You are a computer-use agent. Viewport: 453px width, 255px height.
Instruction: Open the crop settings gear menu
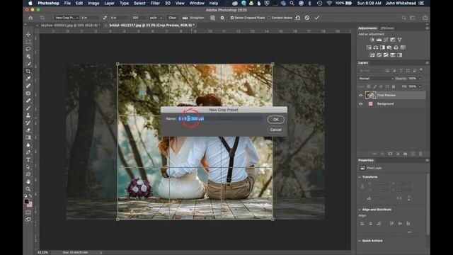click(222, 18)
